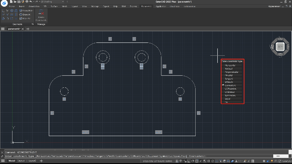Open the Collaboration ribbon tab
The image size is (292, 164).
click(189, 6)
